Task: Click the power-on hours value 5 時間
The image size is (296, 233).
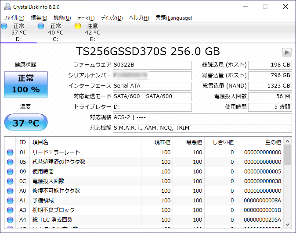Action: click(270, 107)
